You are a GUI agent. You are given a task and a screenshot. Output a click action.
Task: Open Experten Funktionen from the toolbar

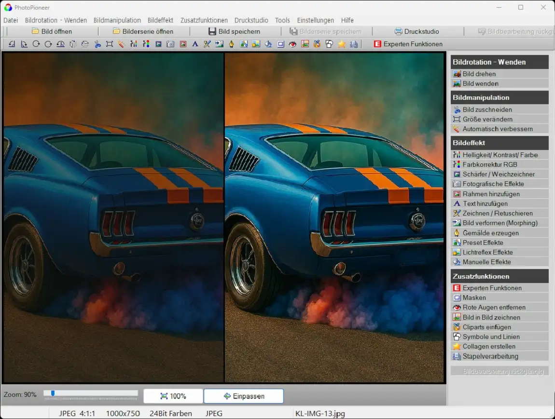(x=408, y=44)
